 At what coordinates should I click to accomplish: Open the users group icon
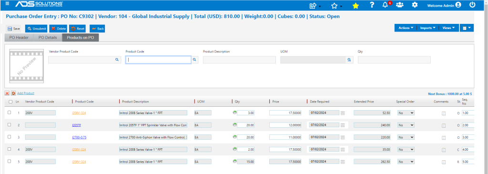(400, 5)
